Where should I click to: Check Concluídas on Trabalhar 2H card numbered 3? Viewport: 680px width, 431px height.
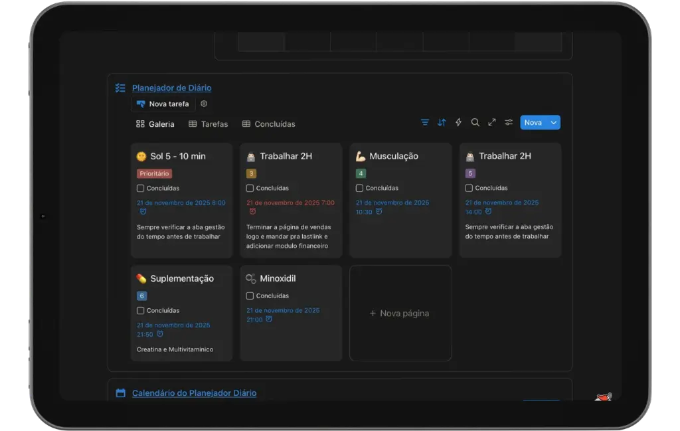point(250,188)
